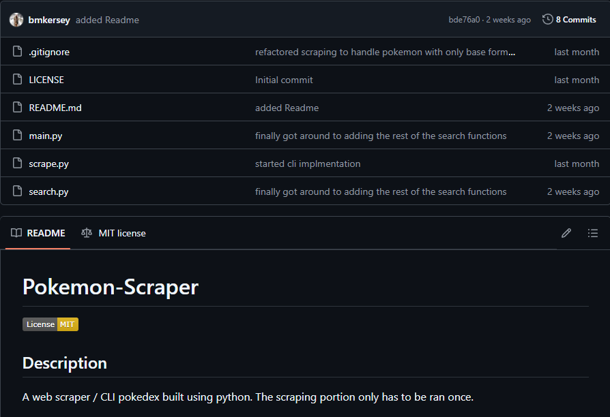Click 'last month' timestamp in scrape.py row
Viewport: 610px width, 417px height.
(x=577, y=164)
